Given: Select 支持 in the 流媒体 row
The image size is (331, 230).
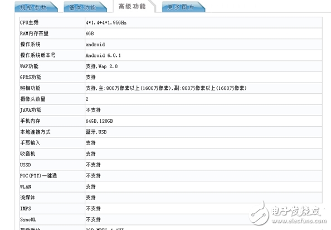Looking at the screenshot, I should pyautogui.click(x=91, y=198).
